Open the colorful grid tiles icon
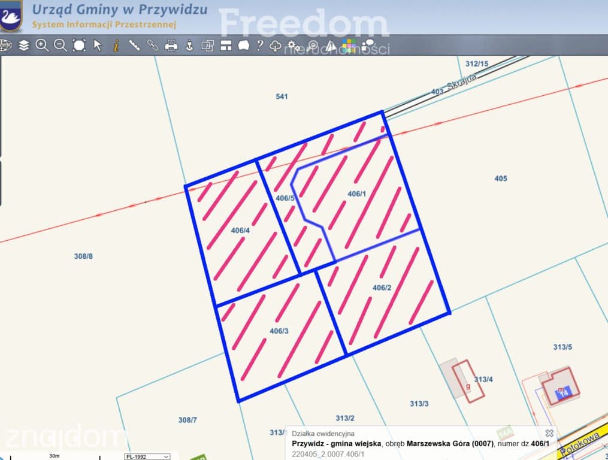The width and height of the screenshot is (608, 460). click(349, 46)
